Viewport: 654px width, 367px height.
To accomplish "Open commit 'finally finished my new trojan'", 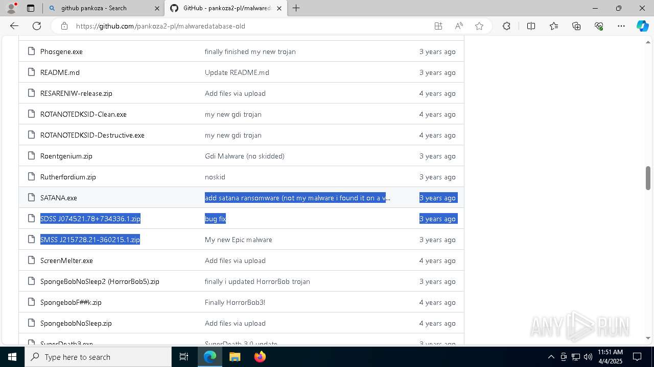I will [250, 51].
